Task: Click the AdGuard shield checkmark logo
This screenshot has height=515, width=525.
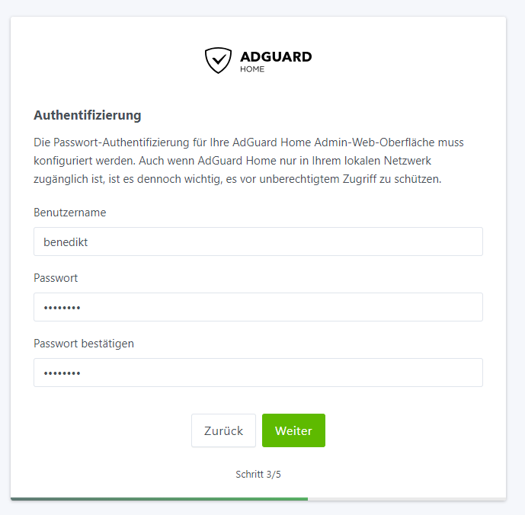Action: coord(218,60)
